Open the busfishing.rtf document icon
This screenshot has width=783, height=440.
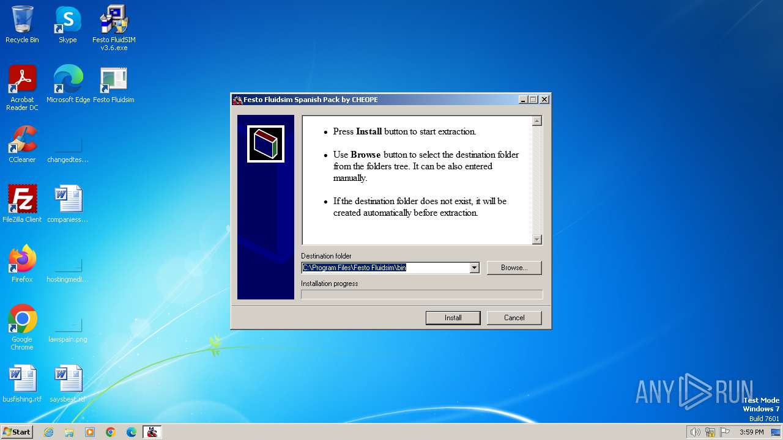coord(22,384)
